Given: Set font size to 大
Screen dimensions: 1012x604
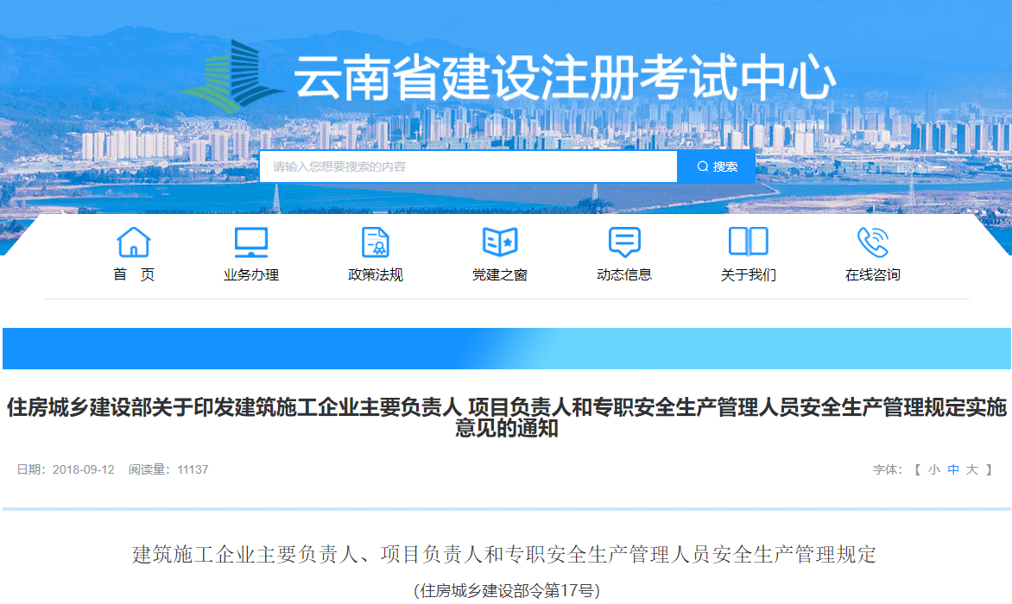Looking at the screenshot, I should tap(972, 470).
